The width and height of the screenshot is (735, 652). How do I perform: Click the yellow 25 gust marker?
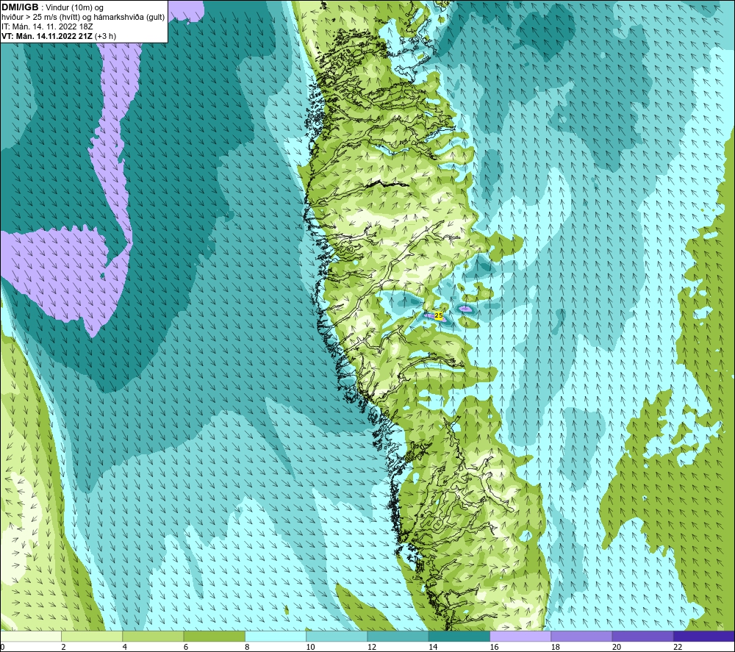click(x=439, y=315)
